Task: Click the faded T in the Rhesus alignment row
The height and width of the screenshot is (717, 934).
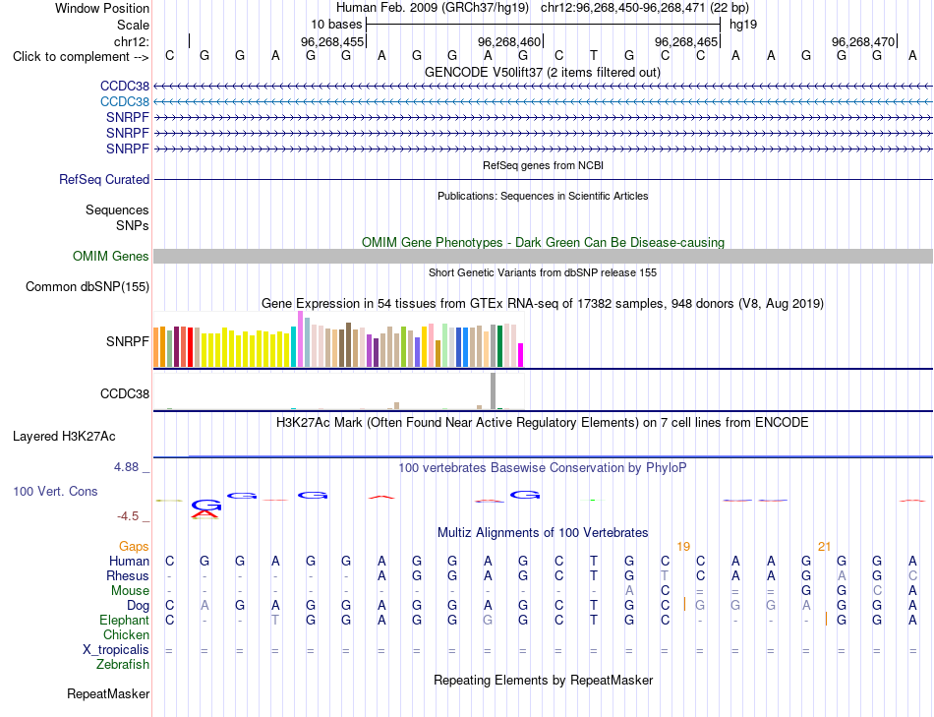Action: pos(665,576)
